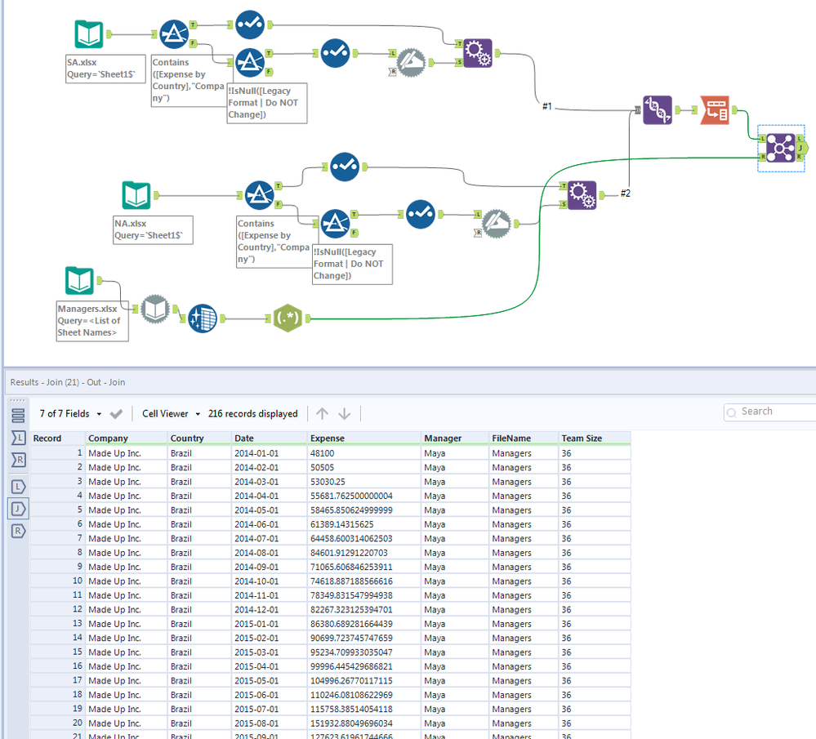
Task: Click Select tool on NA filter's True output
Action: [345, 167]
